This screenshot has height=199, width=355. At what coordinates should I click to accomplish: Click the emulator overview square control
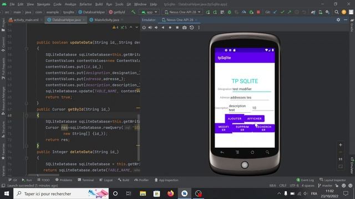point(177,28)
